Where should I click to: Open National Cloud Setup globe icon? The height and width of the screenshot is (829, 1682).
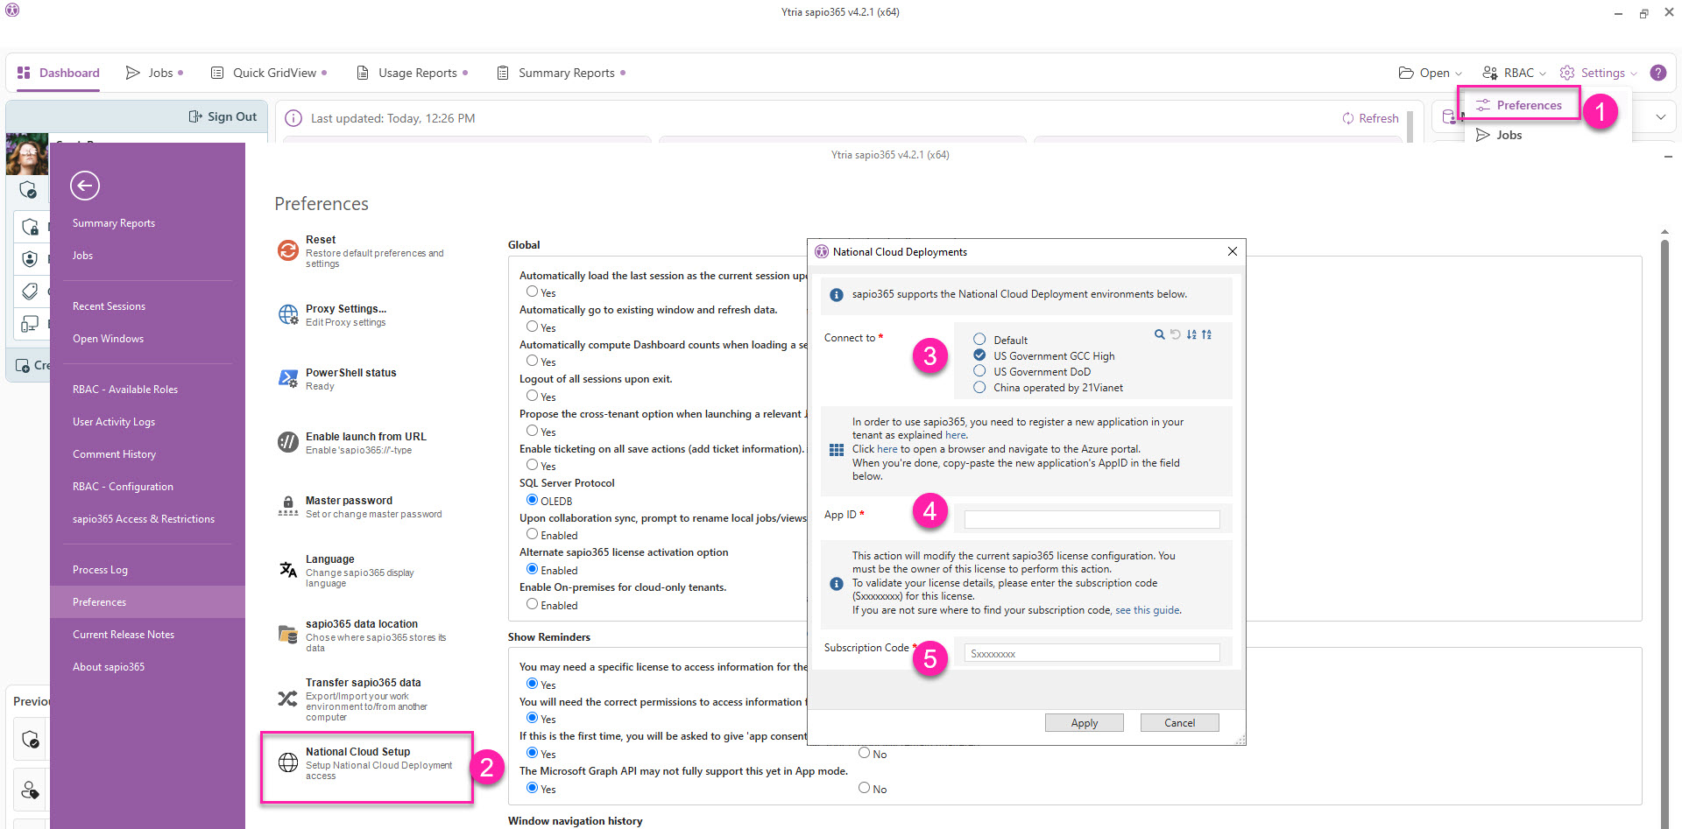coord(288,762)
